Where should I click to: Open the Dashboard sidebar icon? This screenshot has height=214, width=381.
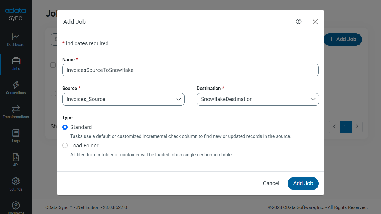[x=16, y=37]
